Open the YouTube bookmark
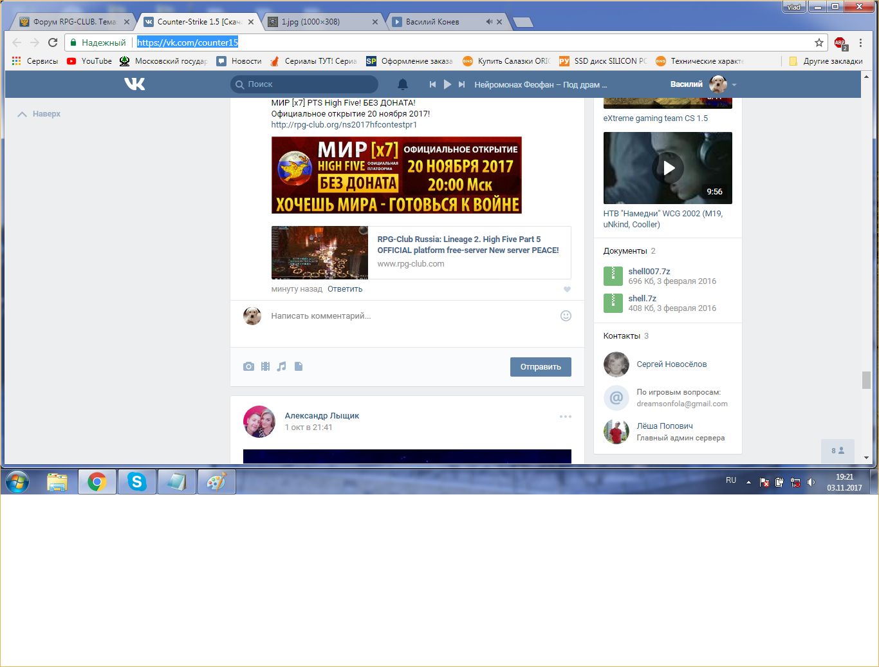The height and width of the screenshot is (667, 879). coord(89,61)
